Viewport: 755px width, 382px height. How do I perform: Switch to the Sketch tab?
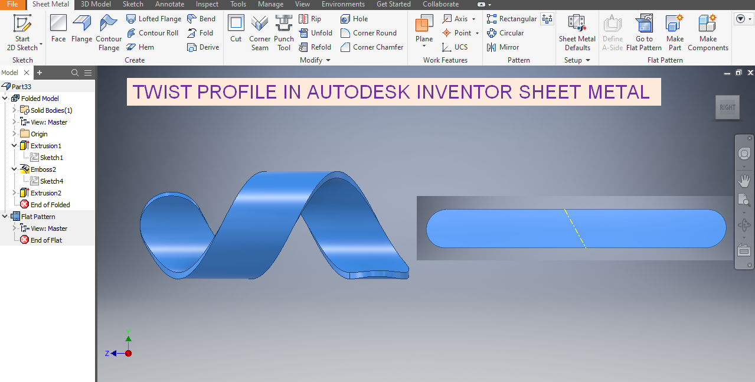(x=133, y=4)
